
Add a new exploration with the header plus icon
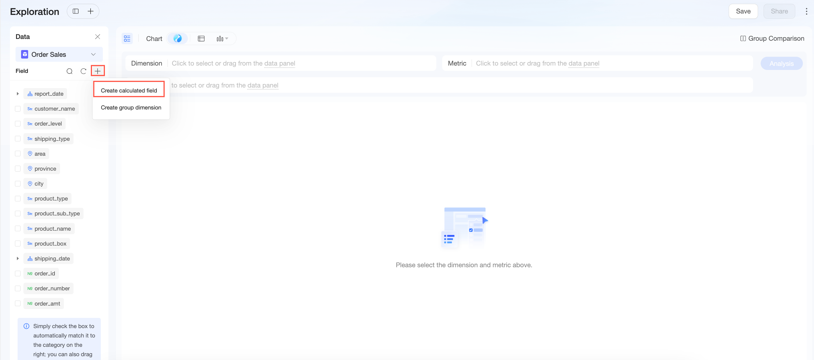pos(91,11)
